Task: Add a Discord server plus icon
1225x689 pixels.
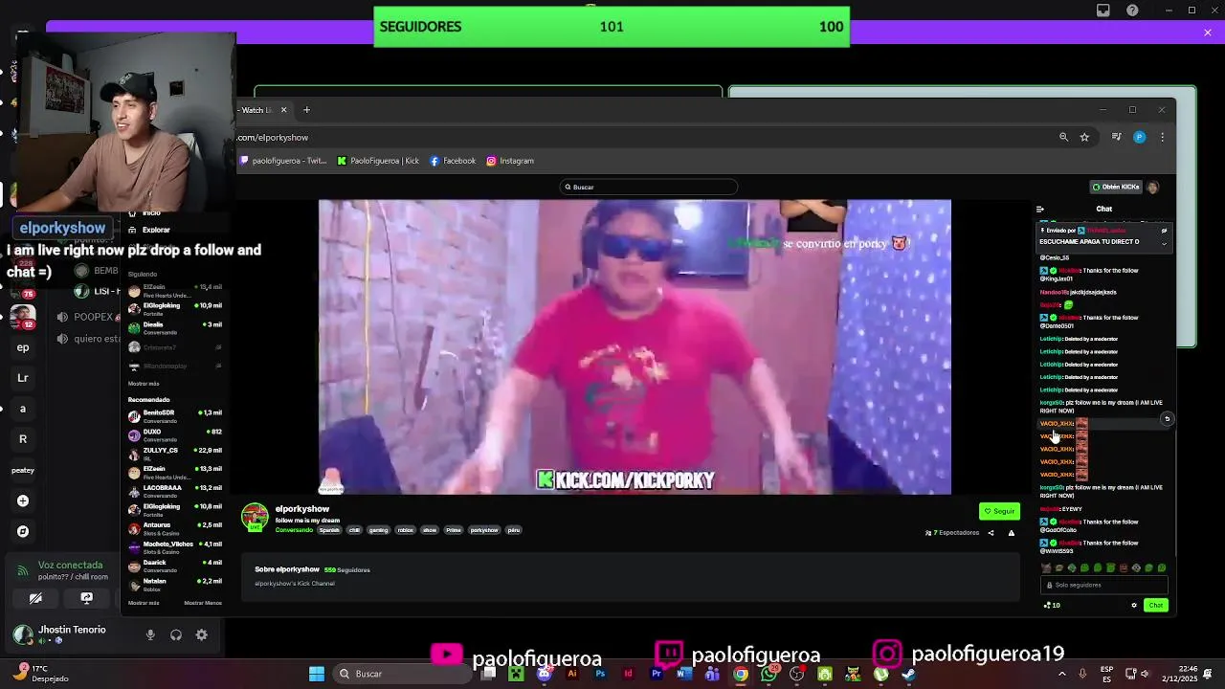Action: click(23, 500)
